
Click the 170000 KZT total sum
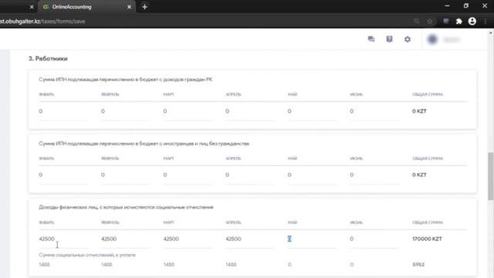click(x=427, y=239)
